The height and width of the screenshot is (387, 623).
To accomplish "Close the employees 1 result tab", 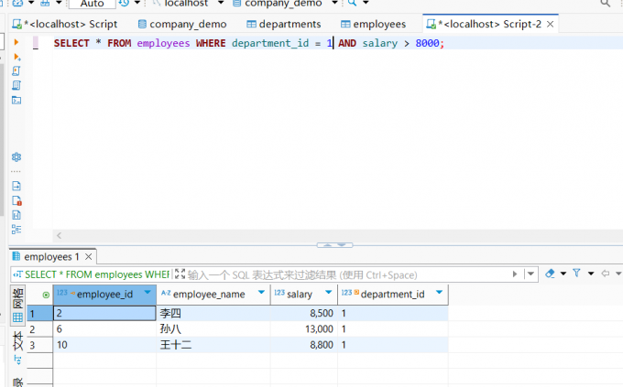I will pyautogui.click(x=89, y=257).
